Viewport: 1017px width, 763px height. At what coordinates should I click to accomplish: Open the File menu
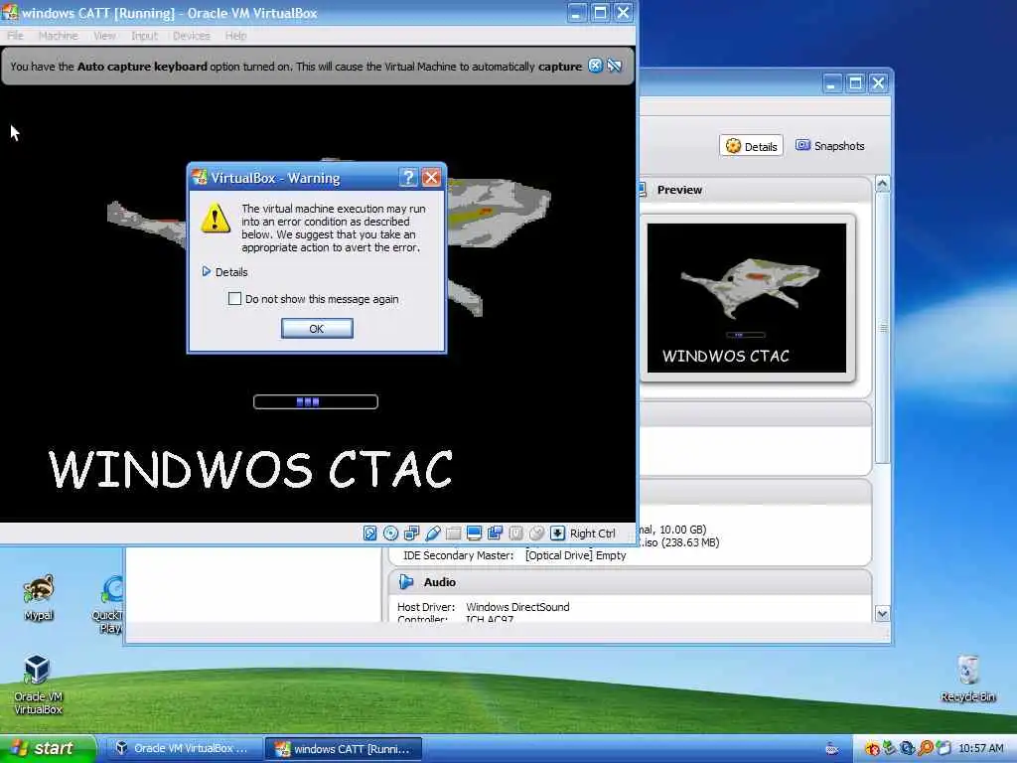click(15, 36)
